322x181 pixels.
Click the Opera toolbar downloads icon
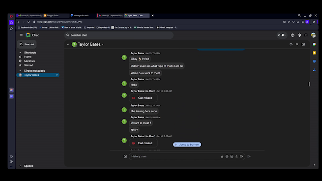pyautogui.click(x=298, y=22)
